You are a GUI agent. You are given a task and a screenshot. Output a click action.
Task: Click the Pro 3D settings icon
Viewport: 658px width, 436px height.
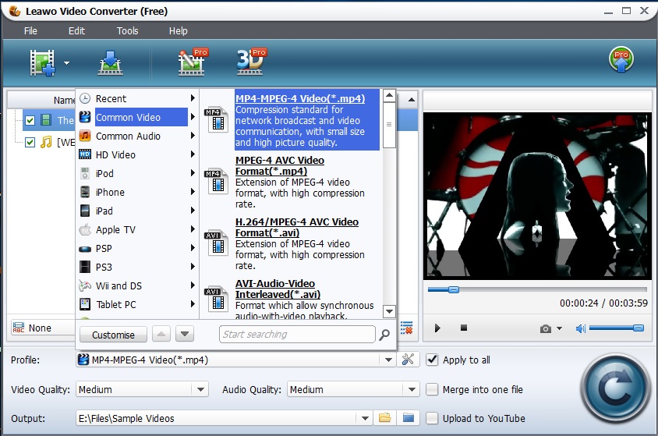[251, 62]
